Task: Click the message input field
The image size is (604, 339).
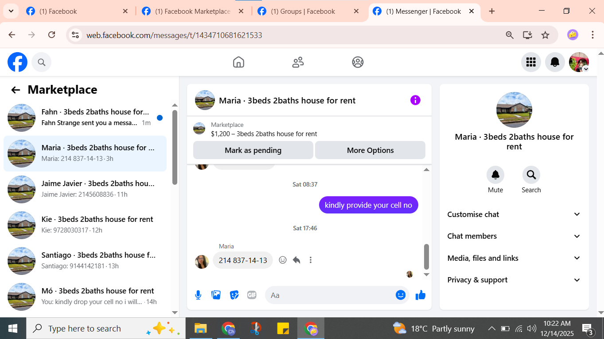Action: point(330,295)
